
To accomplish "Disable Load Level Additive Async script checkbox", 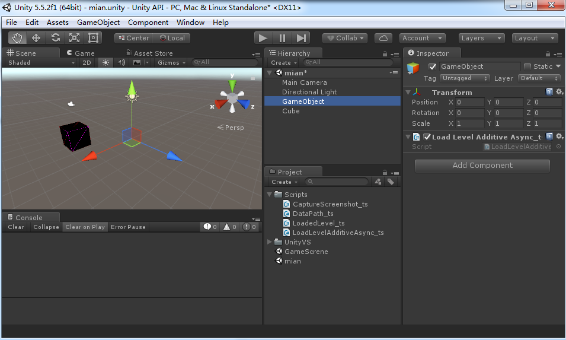I will point(427,136).
